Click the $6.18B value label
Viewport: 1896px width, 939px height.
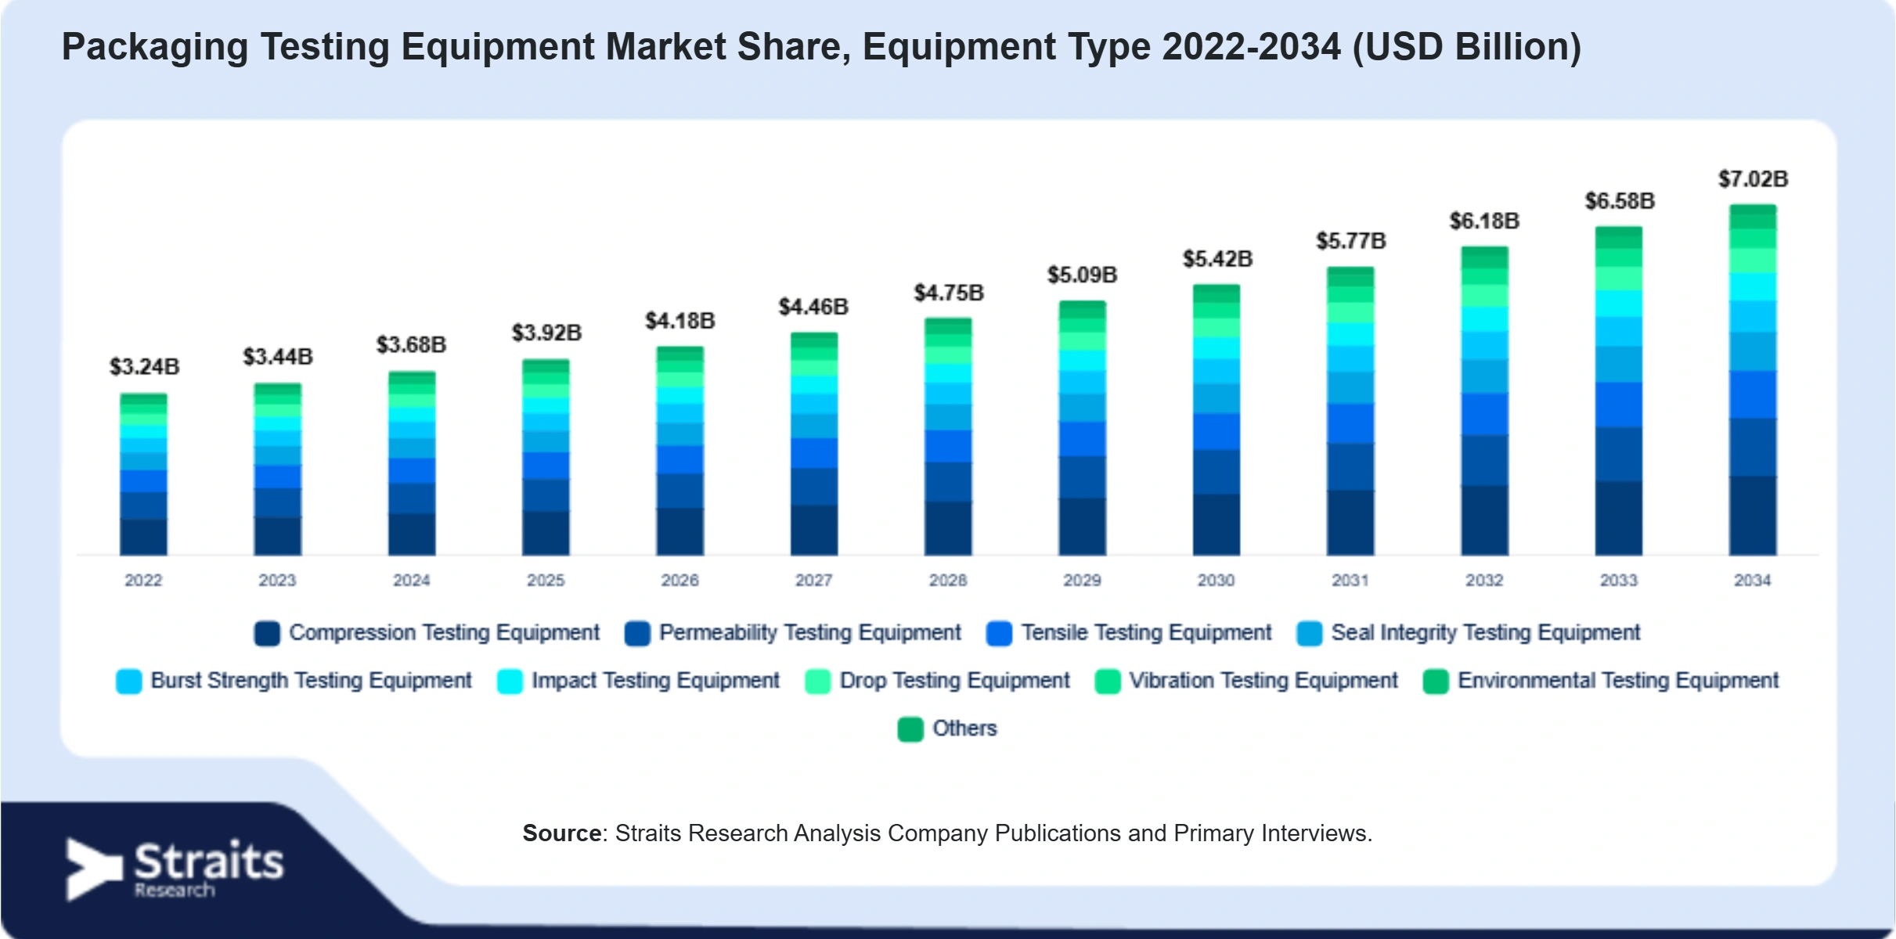coord(1485,221)
